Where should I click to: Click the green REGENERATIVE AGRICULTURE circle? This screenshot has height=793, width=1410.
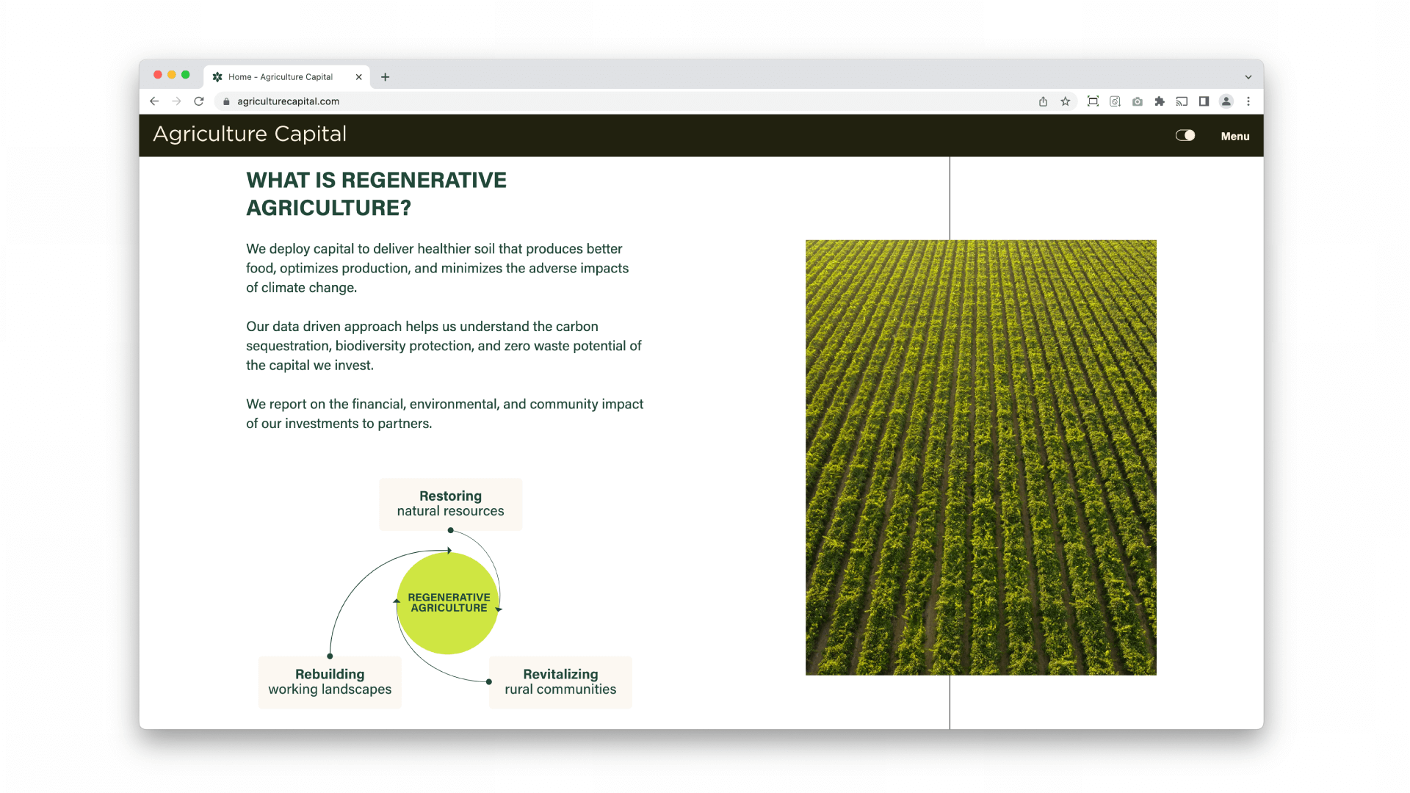(448, 603)
